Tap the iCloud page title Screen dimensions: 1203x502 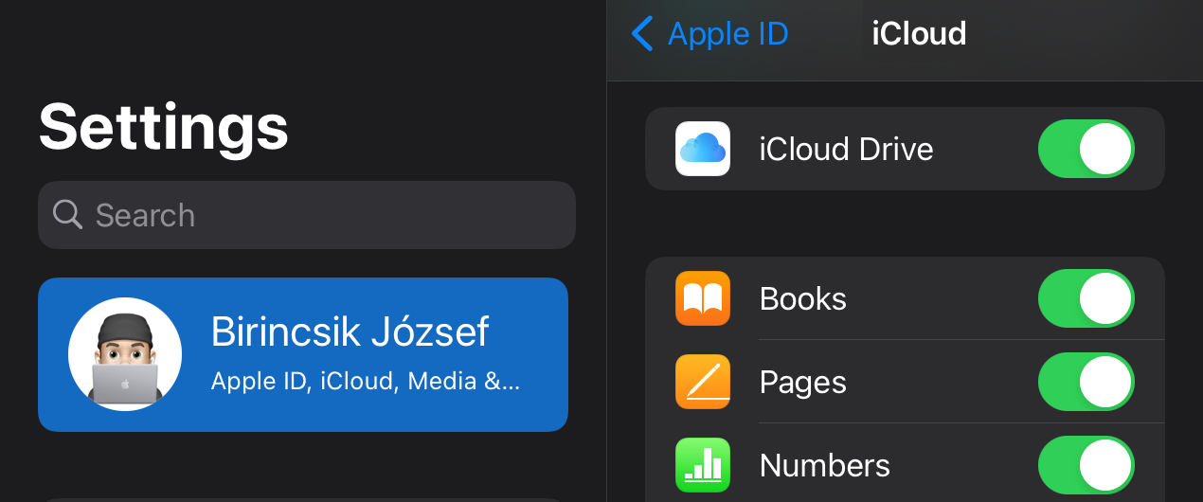(918, 34)
